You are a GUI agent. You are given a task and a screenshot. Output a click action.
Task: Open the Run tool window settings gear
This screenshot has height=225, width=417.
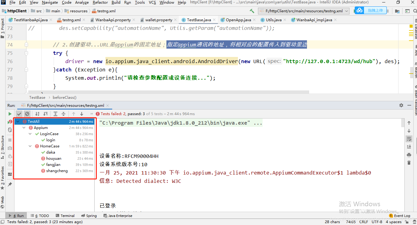(401, 105)
